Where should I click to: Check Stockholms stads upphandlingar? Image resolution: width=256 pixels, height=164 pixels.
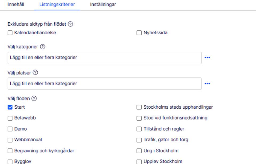pyautogui.click(x=139, y=107)
